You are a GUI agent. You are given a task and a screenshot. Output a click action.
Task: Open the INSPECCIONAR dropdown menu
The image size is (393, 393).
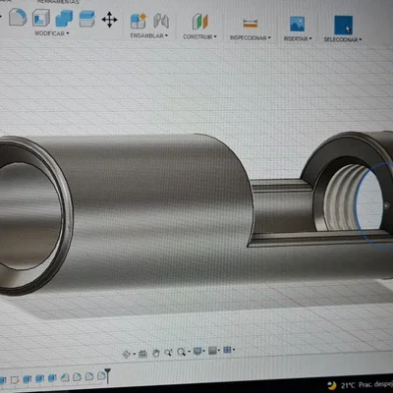251,37
